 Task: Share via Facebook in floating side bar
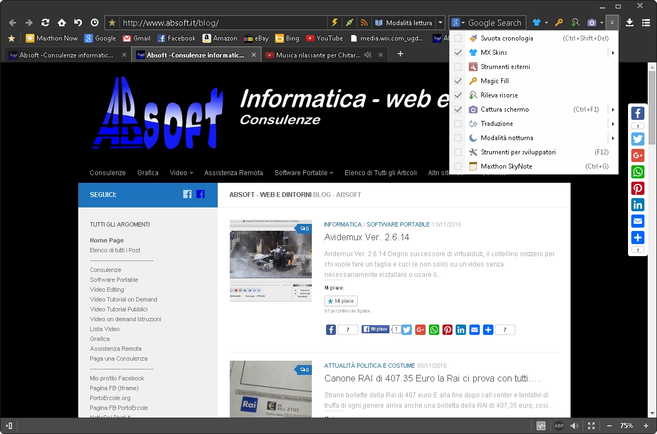[x=638, y=113]
